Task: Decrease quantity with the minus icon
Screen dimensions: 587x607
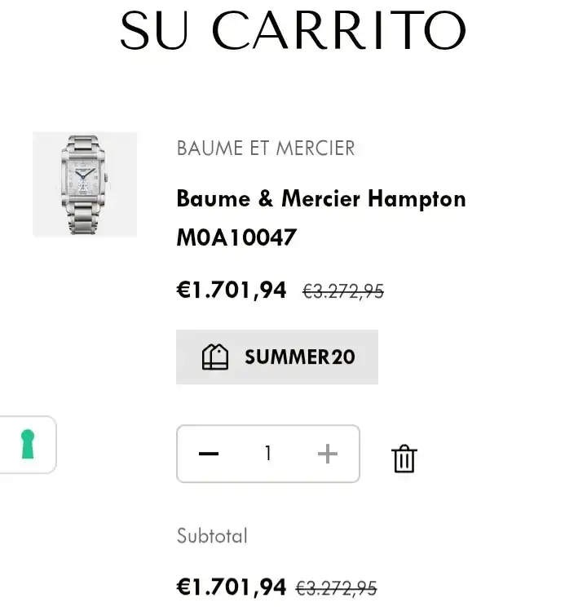Action: (x=209, y=454)
